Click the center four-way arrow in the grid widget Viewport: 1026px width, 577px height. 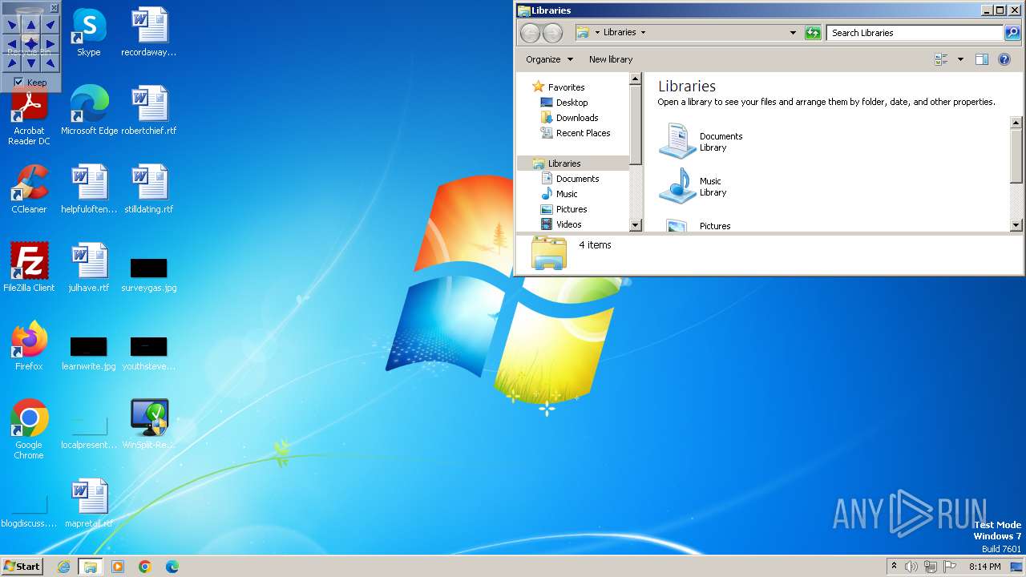coord(30,43)
